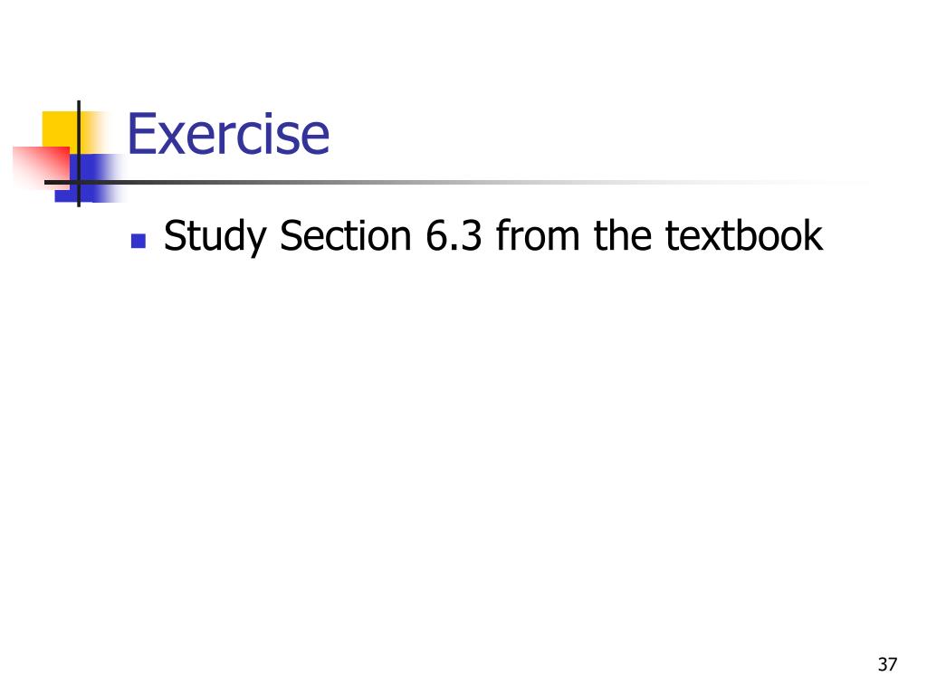927x695 pixels.
Task: Click slide number 37
Action: [x=887, y=664]
